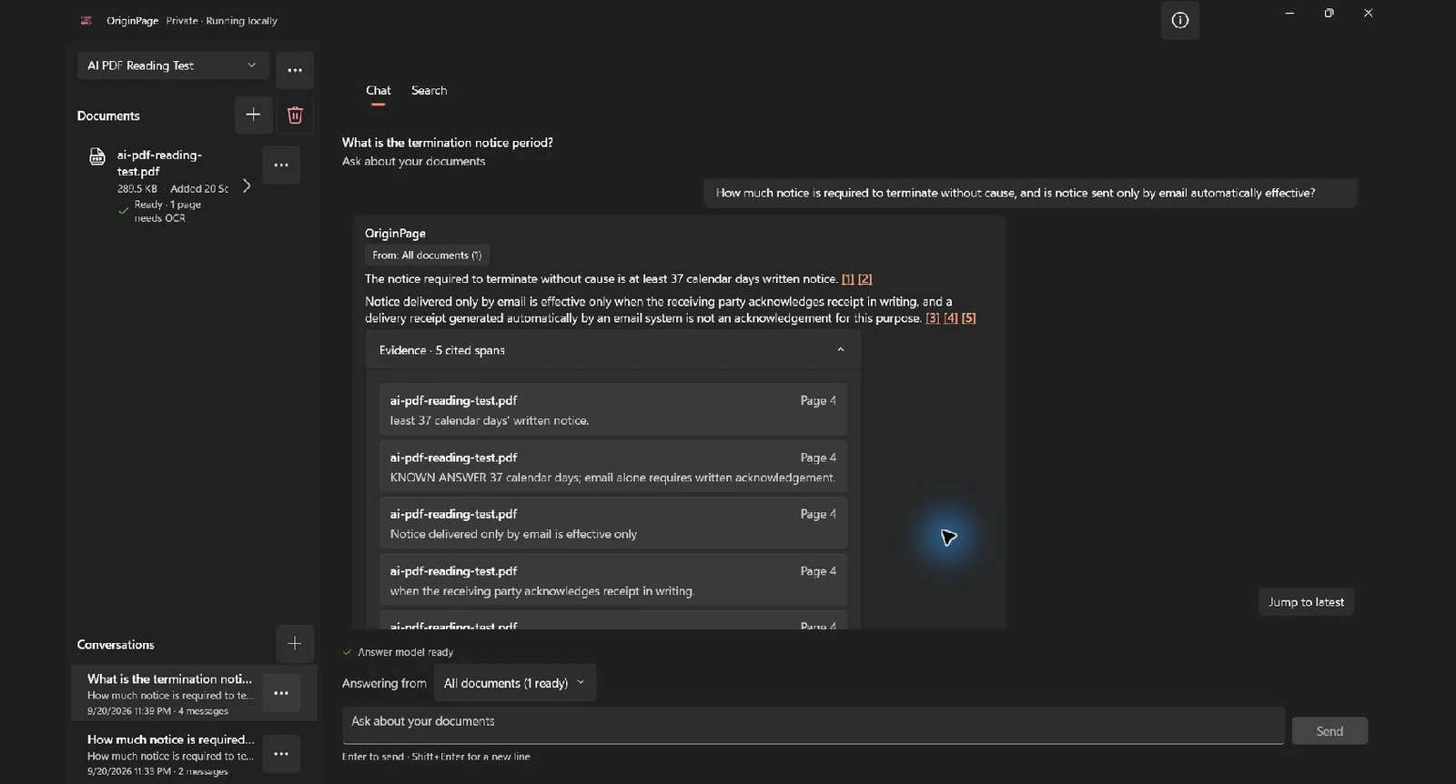Select the ai-pdf-reading-test.pdf document file icon
The image size is (1456, 784).
tap(97, 156)
